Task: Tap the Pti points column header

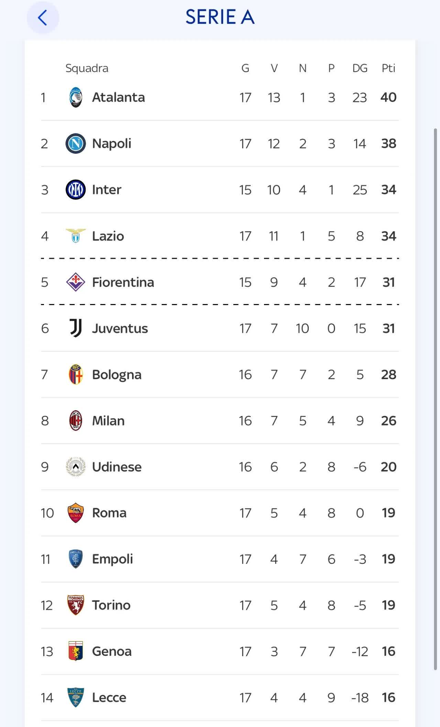Action: [388, 68]
